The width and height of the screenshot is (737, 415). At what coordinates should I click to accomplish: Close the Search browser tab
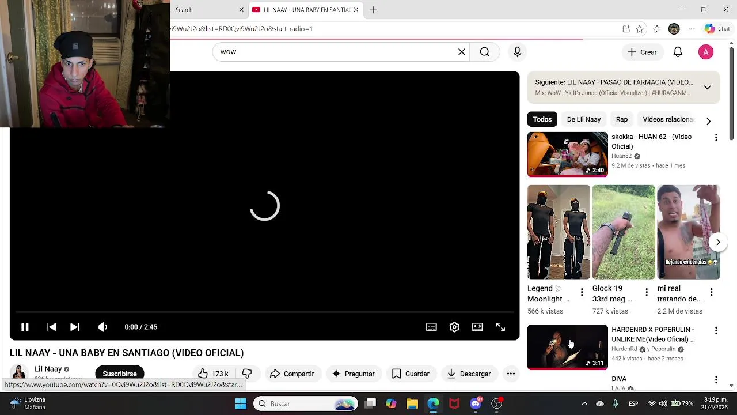tap(241, 10)
